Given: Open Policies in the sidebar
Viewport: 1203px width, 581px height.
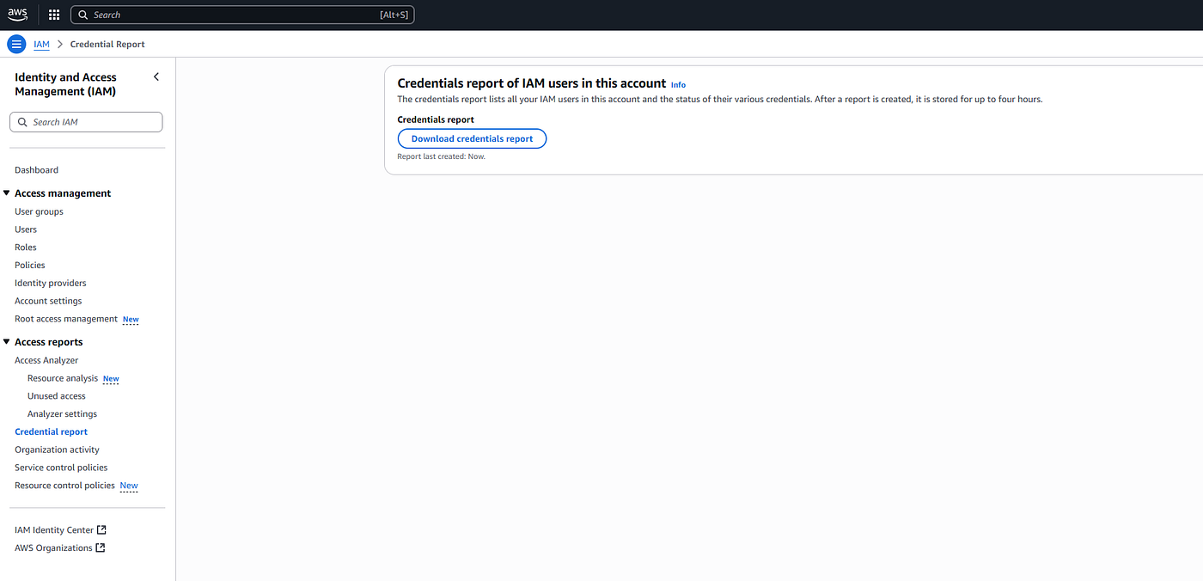Looking at the screenshot, I should point(30,266).
